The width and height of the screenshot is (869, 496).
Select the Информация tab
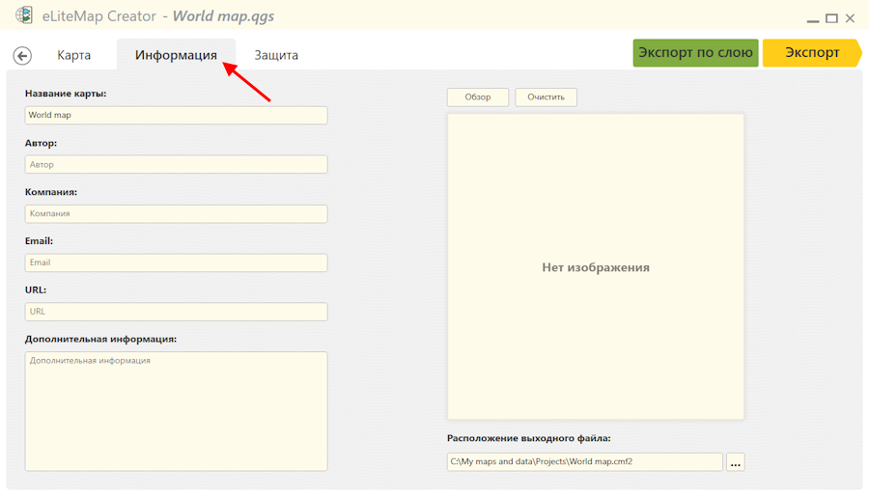pyautogui.click(x=176, y=55)
